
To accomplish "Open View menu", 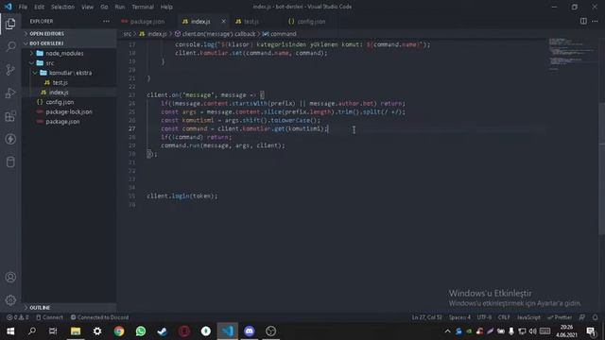I will click(87, 7).
